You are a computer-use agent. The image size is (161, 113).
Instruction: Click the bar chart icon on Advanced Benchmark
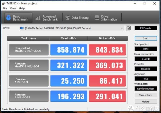[38, 18]
